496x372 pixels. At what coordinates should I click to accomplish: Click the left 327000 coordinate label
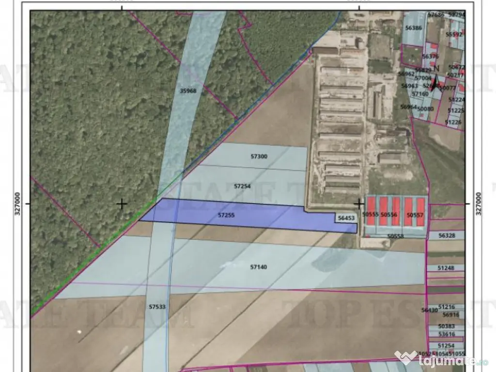point(18,204)
